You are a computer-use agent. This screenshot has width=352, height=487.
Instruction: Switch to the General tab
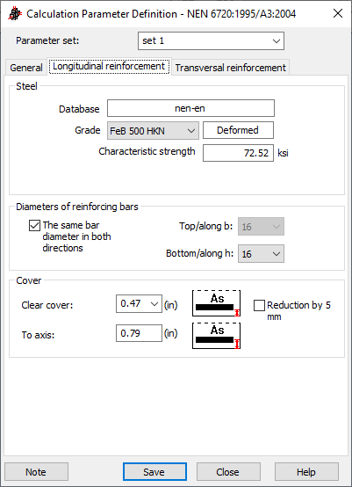click(26, 68)
